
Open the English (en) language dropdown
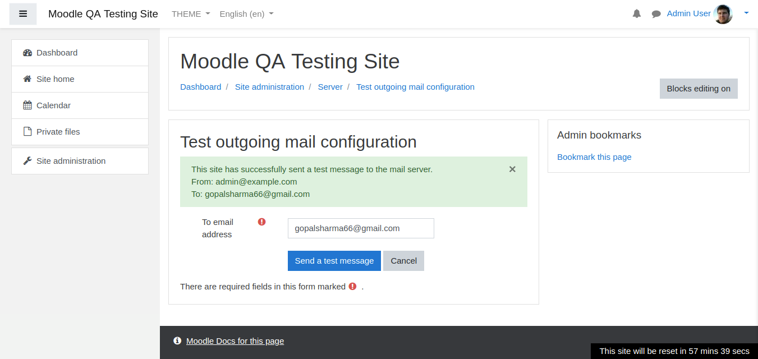coord(246,14)
